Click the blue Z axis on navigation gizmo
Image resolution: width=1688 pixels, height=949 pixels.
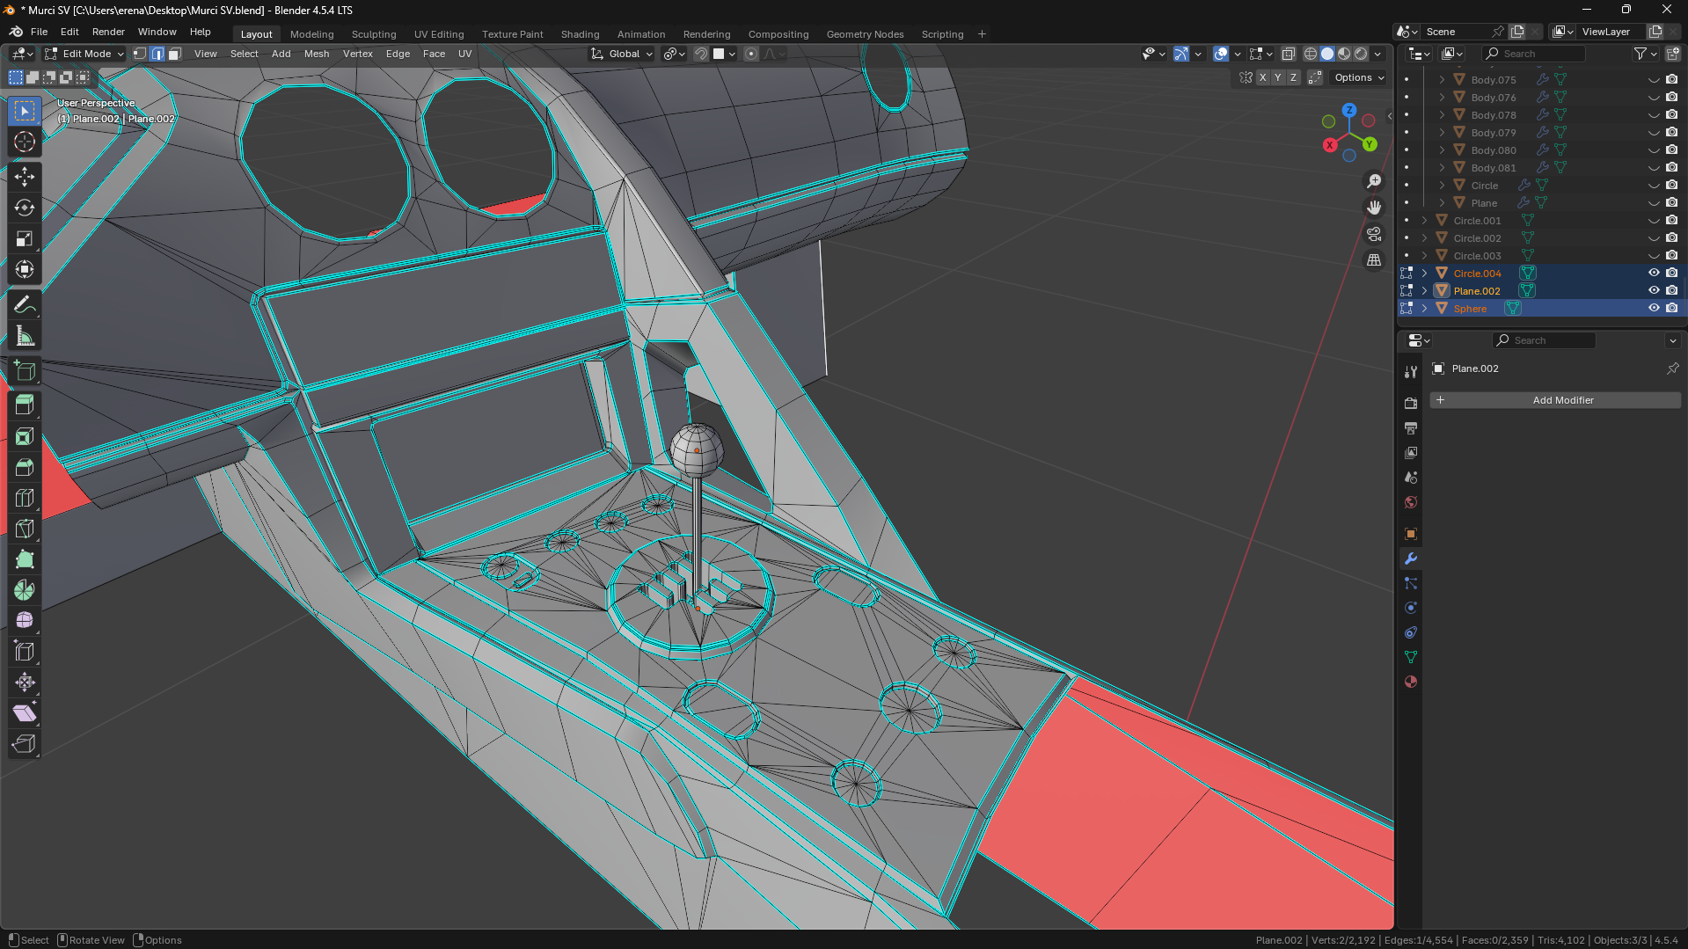(1348, 111)
